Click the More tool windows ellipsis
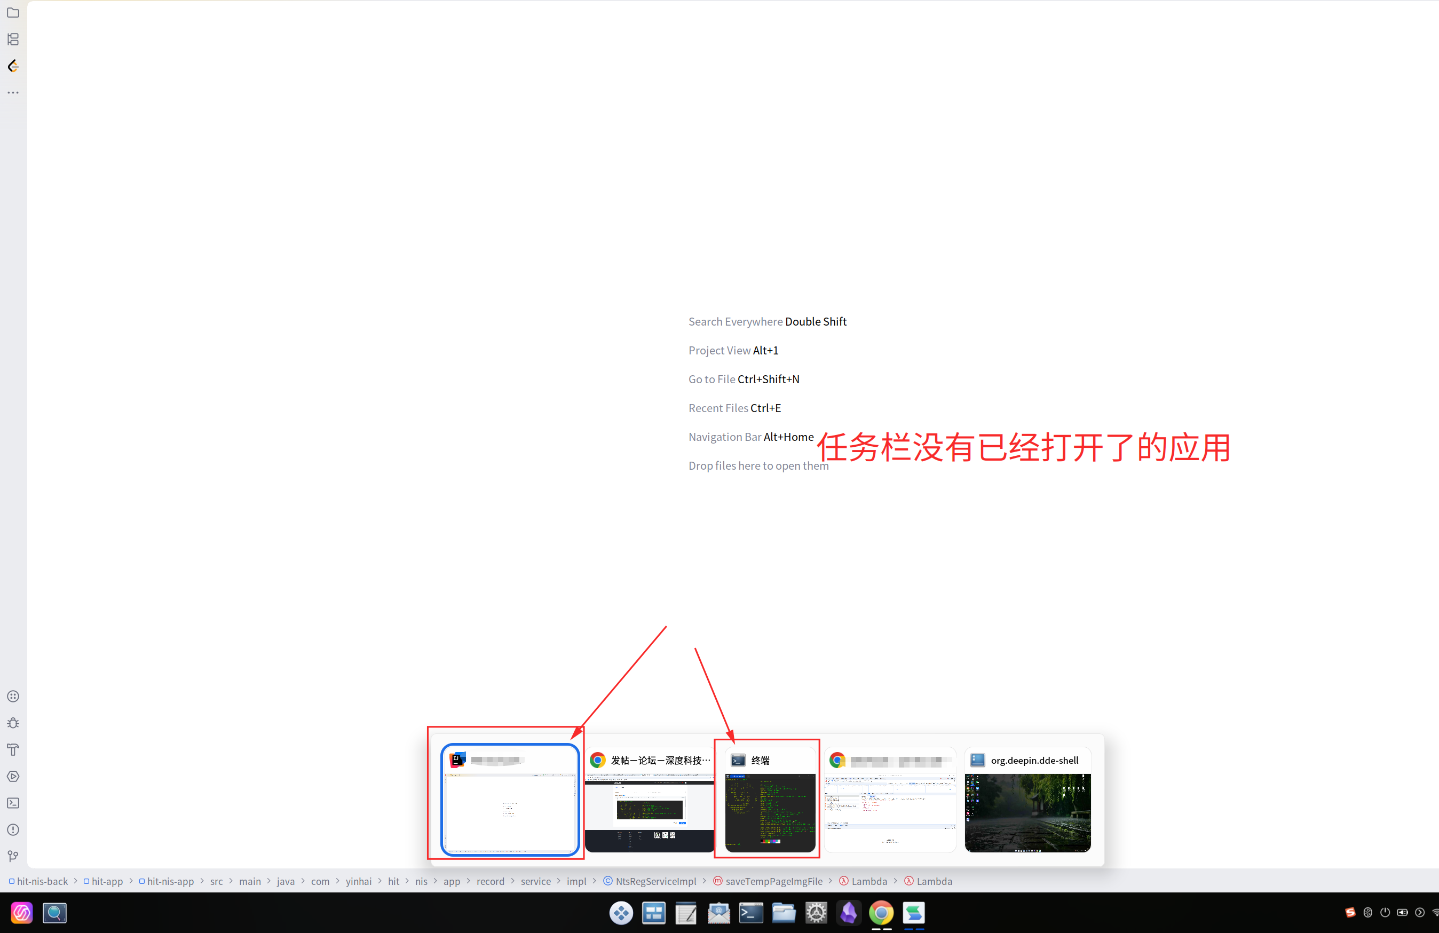The width and height of the screenshot is (1439, 933). coord(13,92)
